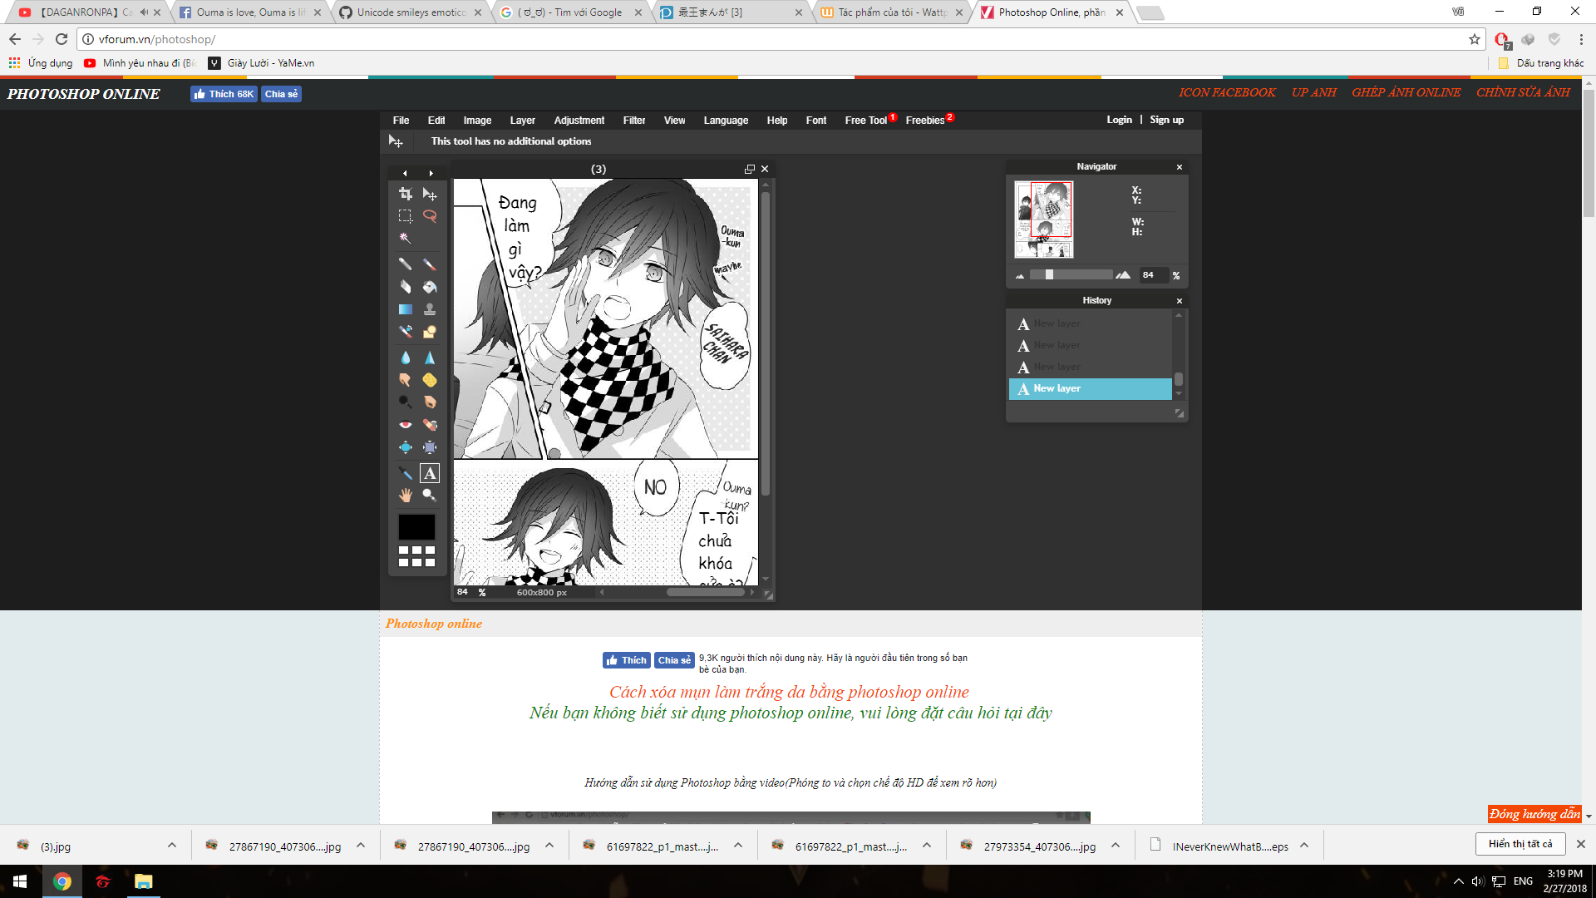Viewport: 1596px width, 898px height.
Task: Close the Navigator panel
Action: (x=1179, y=167)
